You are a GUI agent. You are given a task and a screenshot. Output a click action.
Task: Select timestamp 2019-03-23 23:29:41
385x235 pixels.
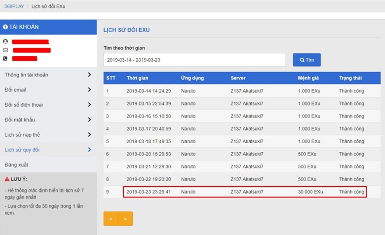[149, 192]
